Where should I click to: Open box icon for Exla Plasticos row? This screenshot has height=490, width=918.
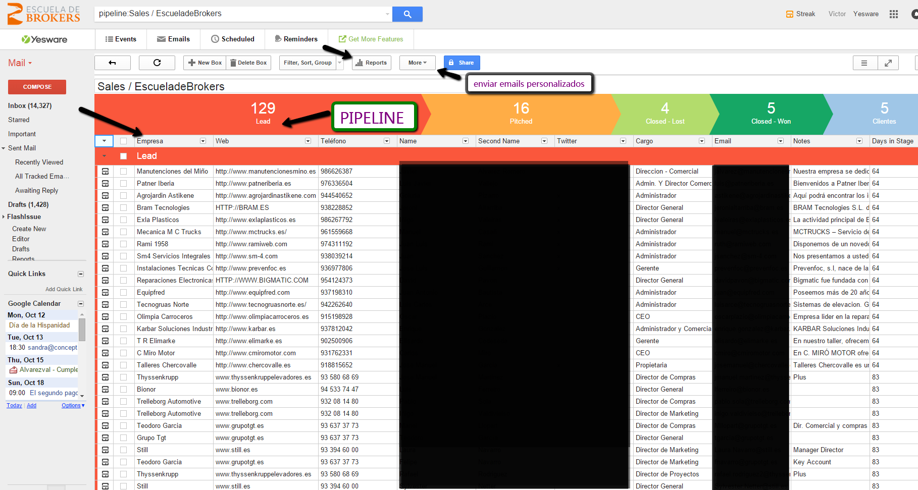coord(105,220)
